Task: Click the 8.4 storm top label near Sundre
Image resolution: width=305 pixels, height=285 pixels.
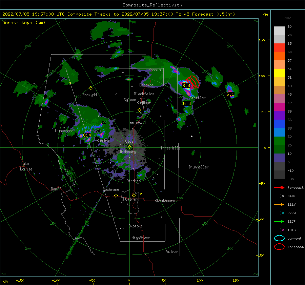Action: coord(87,135)
